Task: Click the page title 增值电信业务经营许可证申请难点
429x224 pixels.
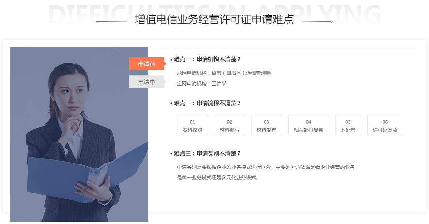Action: (214, 19)
